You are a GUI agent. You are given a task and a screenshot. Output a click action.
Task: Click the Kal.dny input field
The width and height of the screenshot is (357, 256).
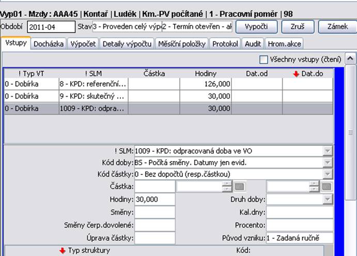pyautogui.click(x=300, y=212)
